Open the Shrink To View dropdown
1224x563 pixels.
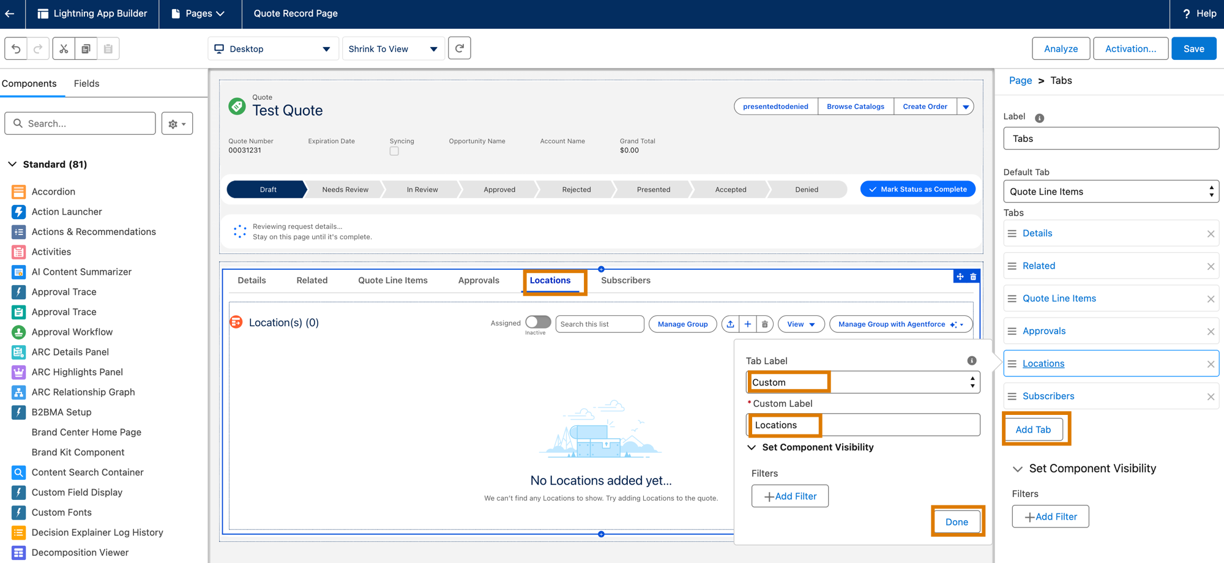(x=393, y=49)
